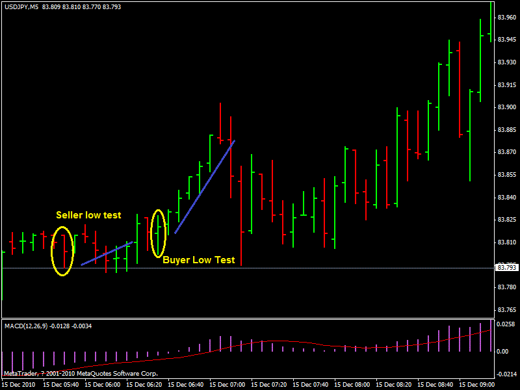This screenshot has width=520, height=390.
Task: Click the 83.780 price scale label
Action: 507,287
